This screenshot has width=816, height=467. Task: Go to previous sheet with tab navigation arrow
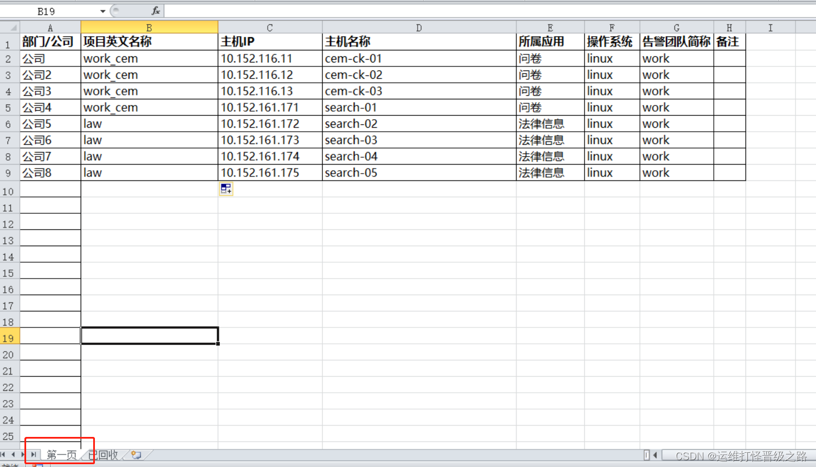click(x=14, y=455)
